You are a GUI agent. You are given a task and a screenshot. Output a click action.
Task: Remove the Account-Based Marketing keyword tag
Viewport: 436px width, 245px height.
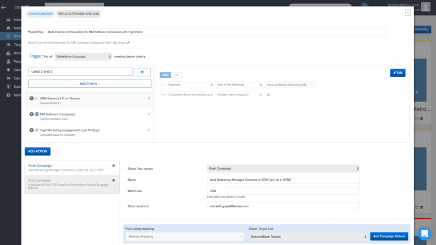(310, 85)
